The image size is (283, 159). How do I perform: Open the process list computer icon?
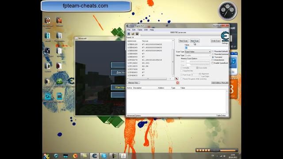tap(129, 34)
